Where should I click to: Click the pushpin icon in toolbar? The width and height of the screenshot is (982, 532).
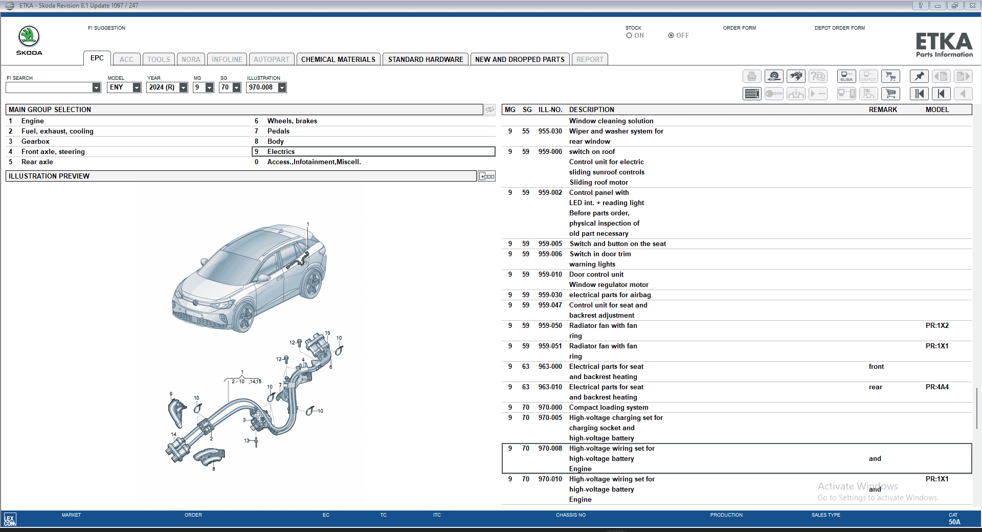[919, 77]
